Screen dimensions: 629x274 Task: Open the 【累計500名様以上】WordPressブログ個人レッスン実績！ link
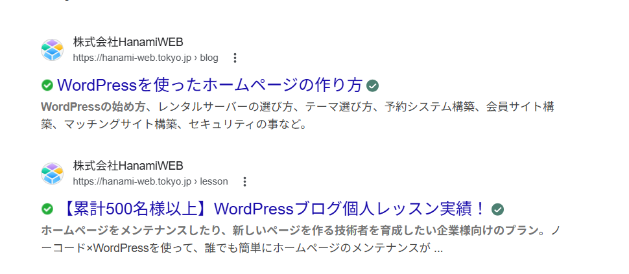tap(272, 209)
